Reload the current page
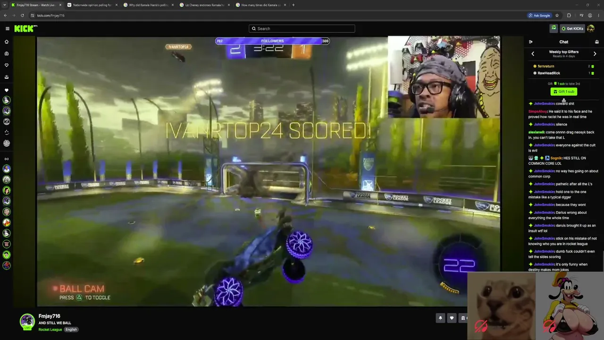The width and height of the screenshot is (604, 340). pos(22,15)
